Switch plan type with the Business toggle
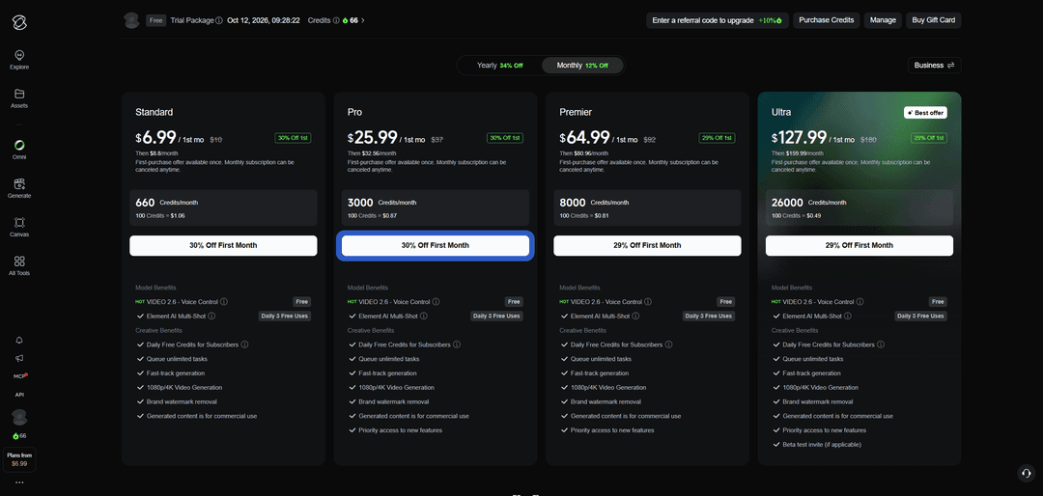This screenshot has height=496, width=1043. 934,66
